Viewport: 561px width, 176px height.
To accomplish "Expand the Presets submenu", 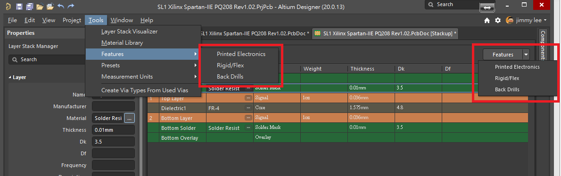I will 143,66.
